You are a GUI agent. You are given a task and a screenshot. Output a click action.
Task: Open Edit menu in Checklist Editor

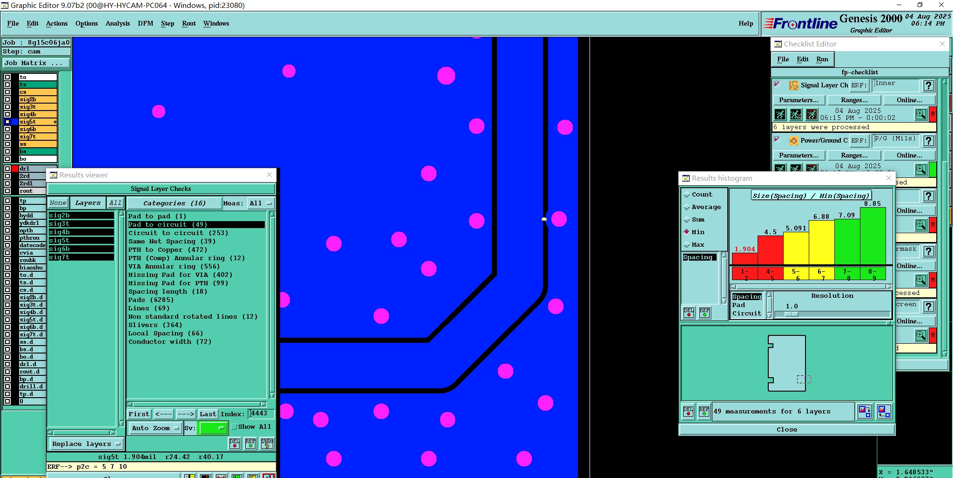(x=803, y=59)
